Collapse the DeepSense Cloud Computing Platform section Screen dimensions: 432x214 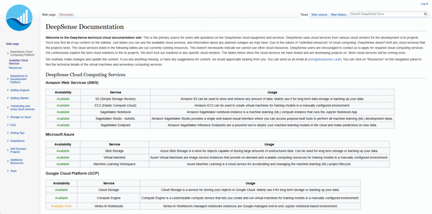pyautogui.click(x=8, y=53)
